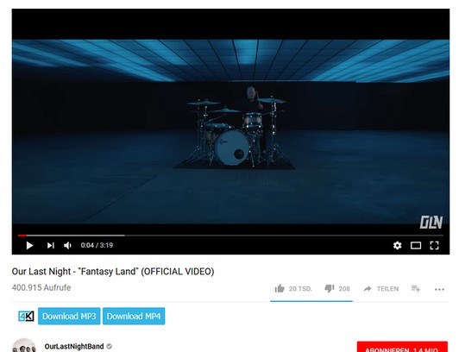Enter fullscreen mode
The width and height of the screenshot is (459, 352).
click(434, 245)
